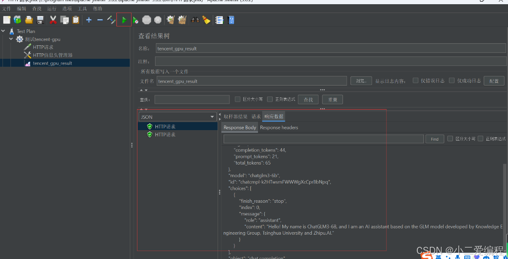Click the Clear All results icon

click(182, 20)
